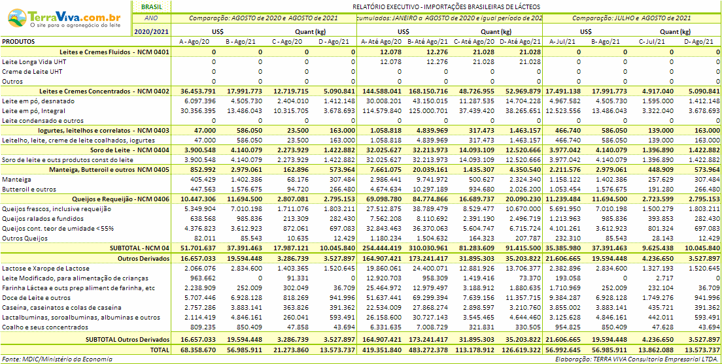The image size is (722, 364).
Task: Select the 'Manteiga' product row label
Action: click(15, 180)
